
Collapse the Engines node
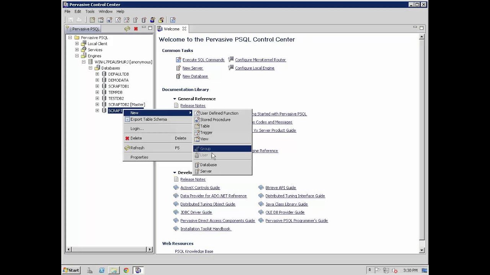[77, 56]
